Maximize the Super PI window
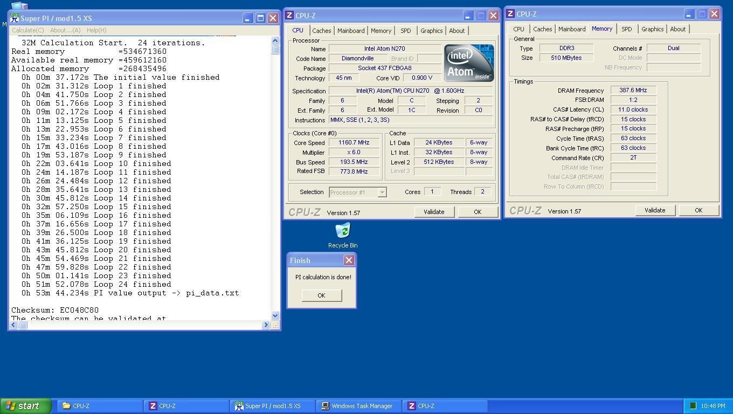733x414 pixels. [x=260, y=18]
